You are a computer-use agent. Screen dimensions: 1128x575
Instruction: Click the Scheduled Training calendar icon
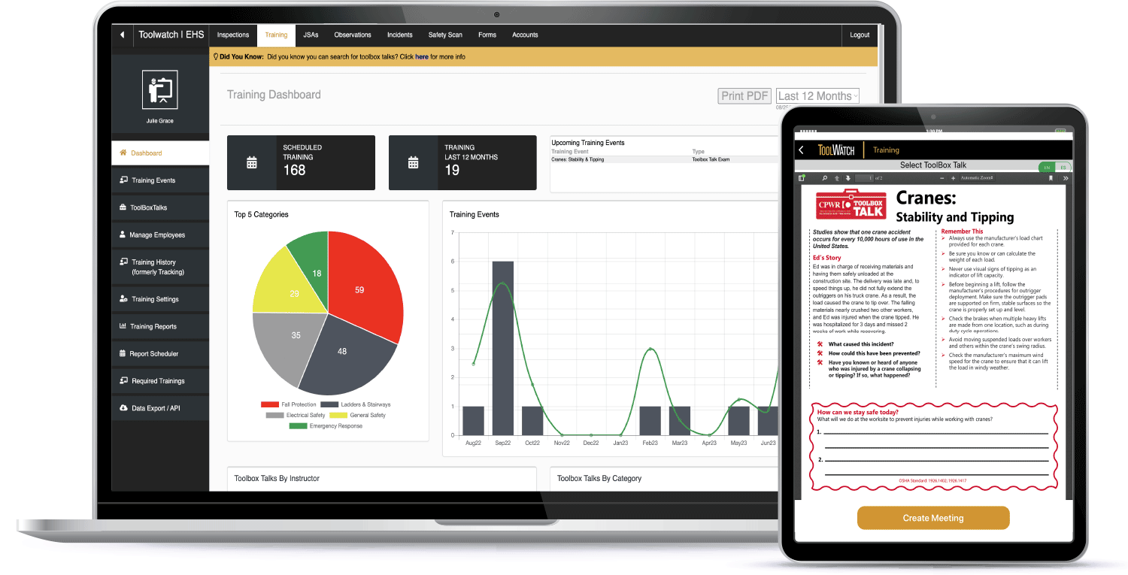[252, 162]
